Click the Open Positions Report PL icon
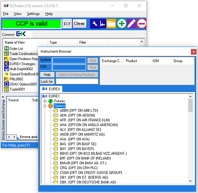 [6, 59]
